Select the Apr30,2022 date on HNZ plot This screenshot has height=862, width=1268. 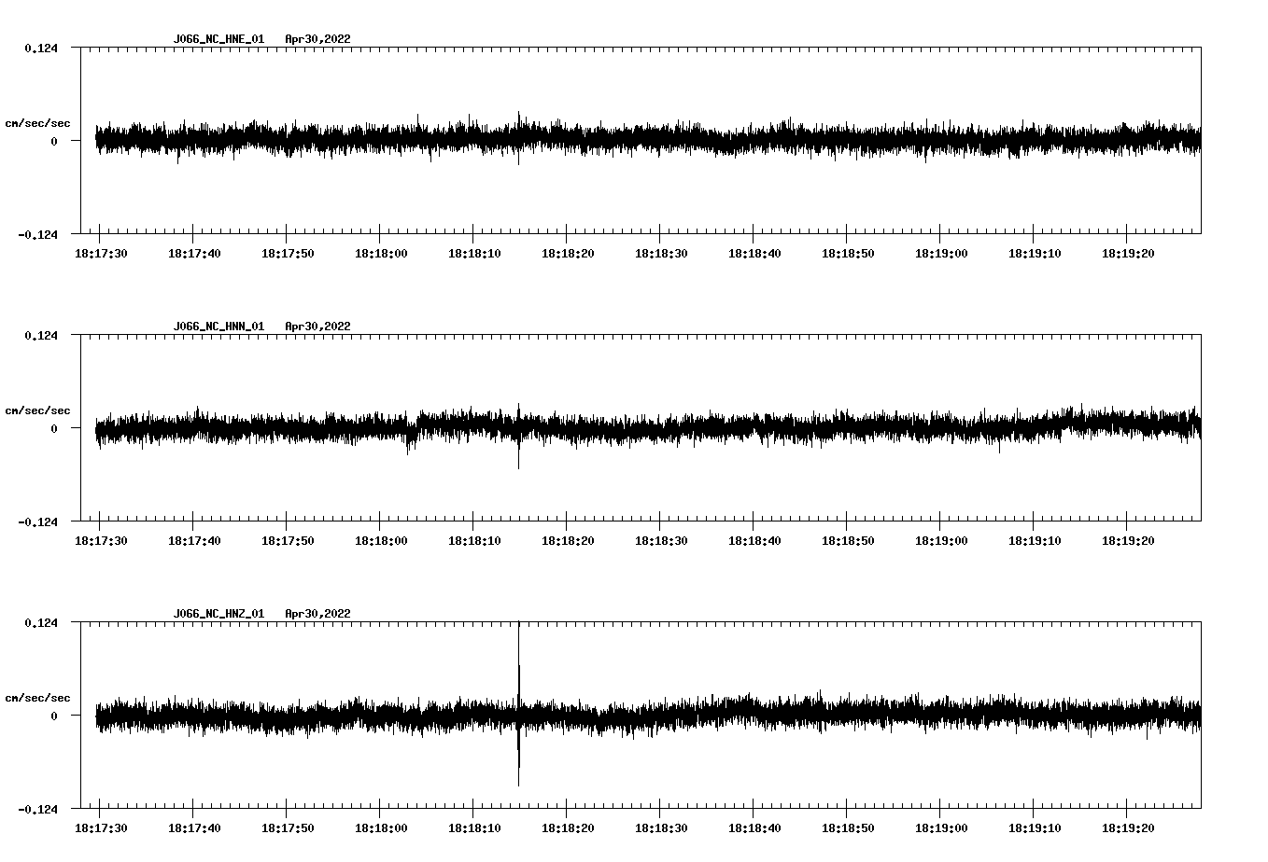pyautogui.click(x=317, y=614)
